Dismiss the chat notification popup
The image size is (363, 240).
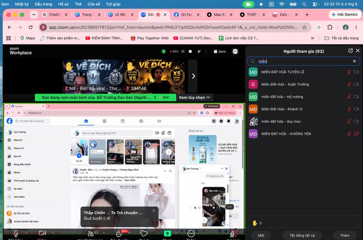[154, 211]
